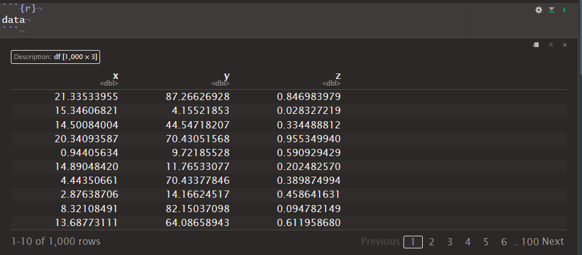Select cell value 14.16624517
The image size is (582, 255).
click(197, 194)
